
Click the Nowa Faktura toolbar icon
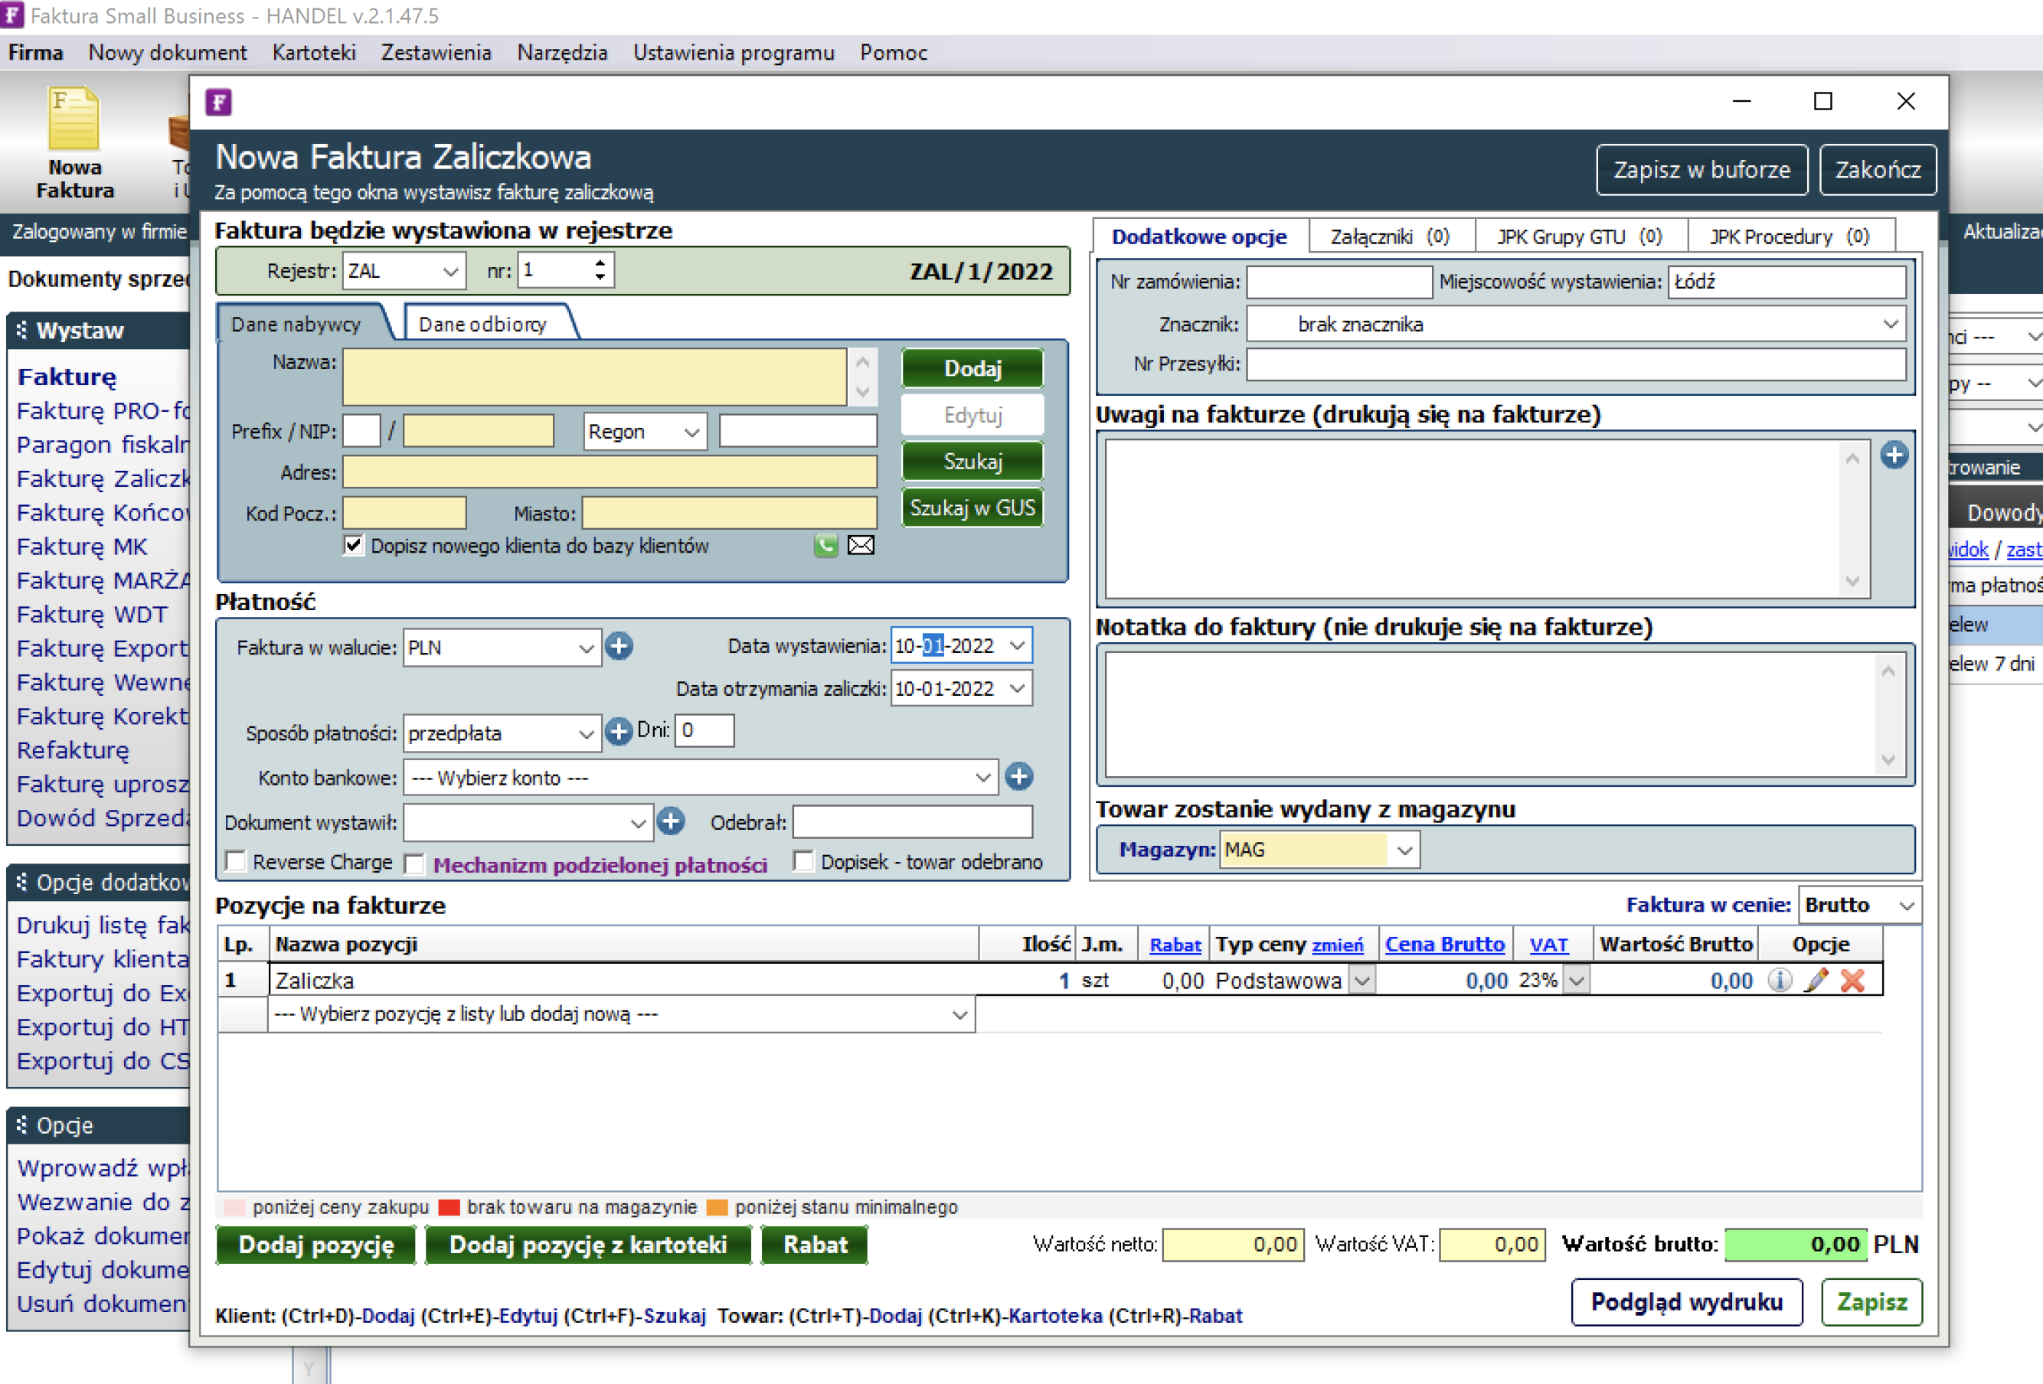[74, 143]
